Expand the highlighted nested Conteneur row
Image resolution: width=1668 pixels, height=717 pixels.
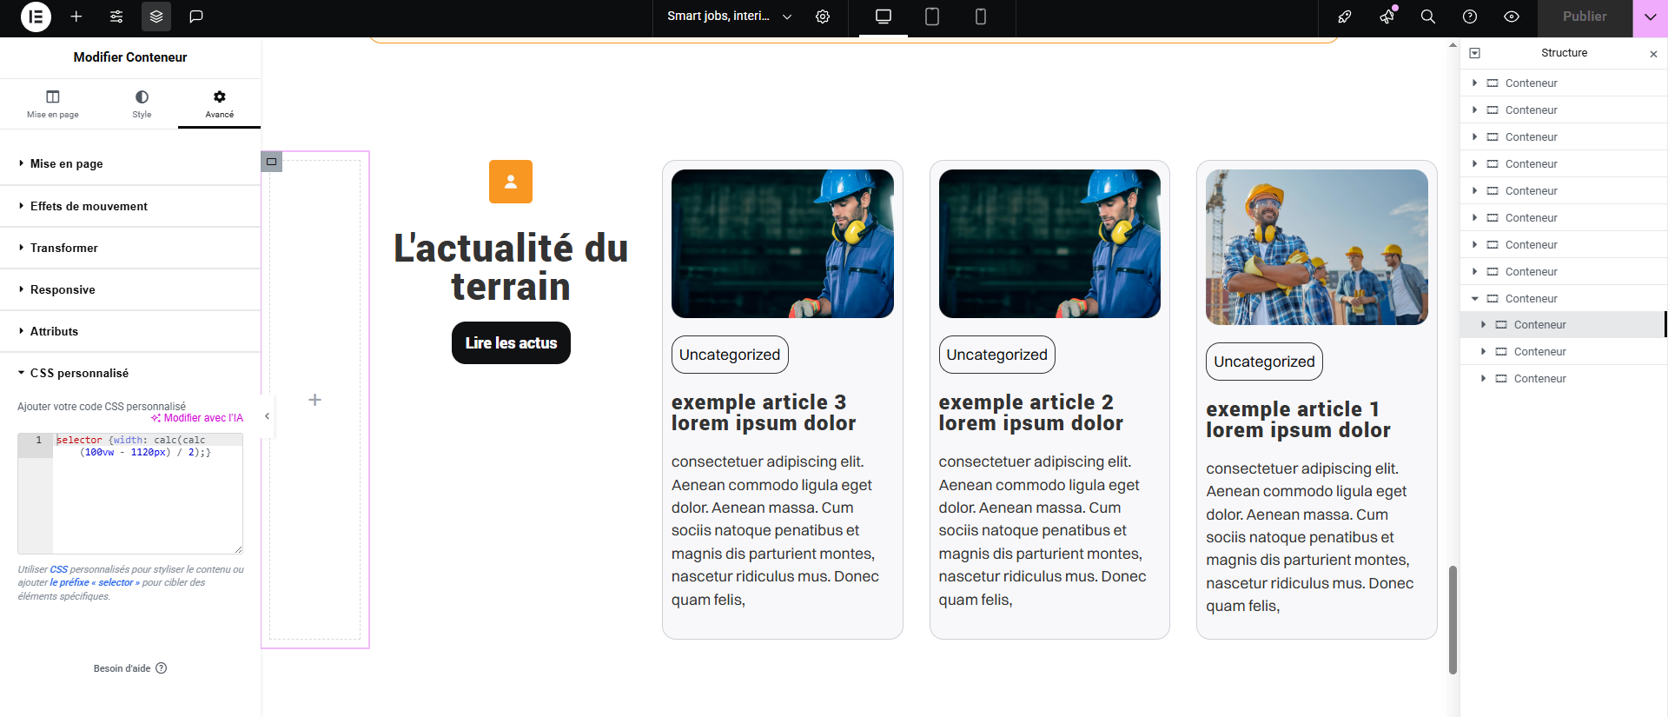coord(1484,325)
